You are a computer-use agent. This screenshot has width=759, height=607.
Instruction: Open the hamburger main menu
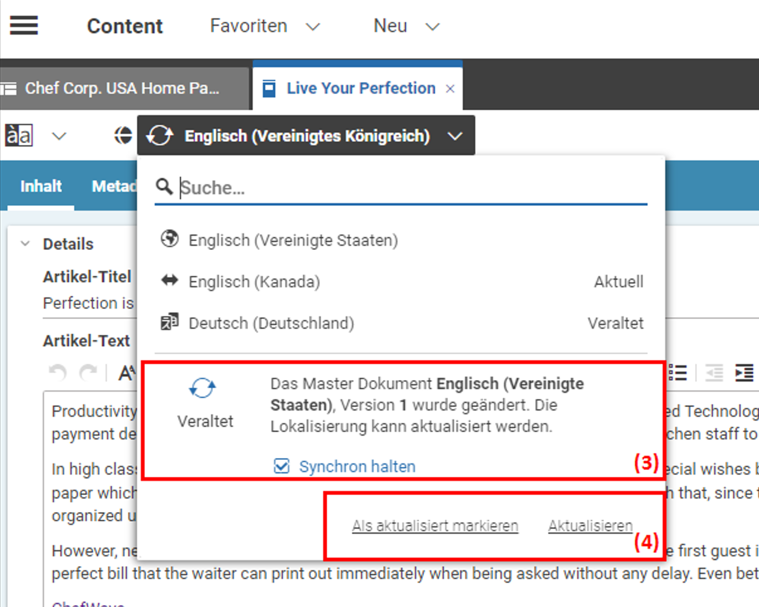click(24, 26)
